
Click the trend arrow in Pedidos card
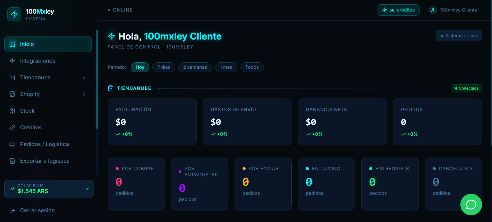(403, 134)
